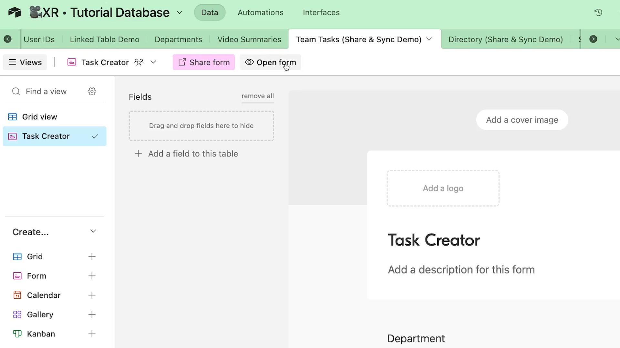Click plus icon next to Kanban

click(x=92, y=334)
